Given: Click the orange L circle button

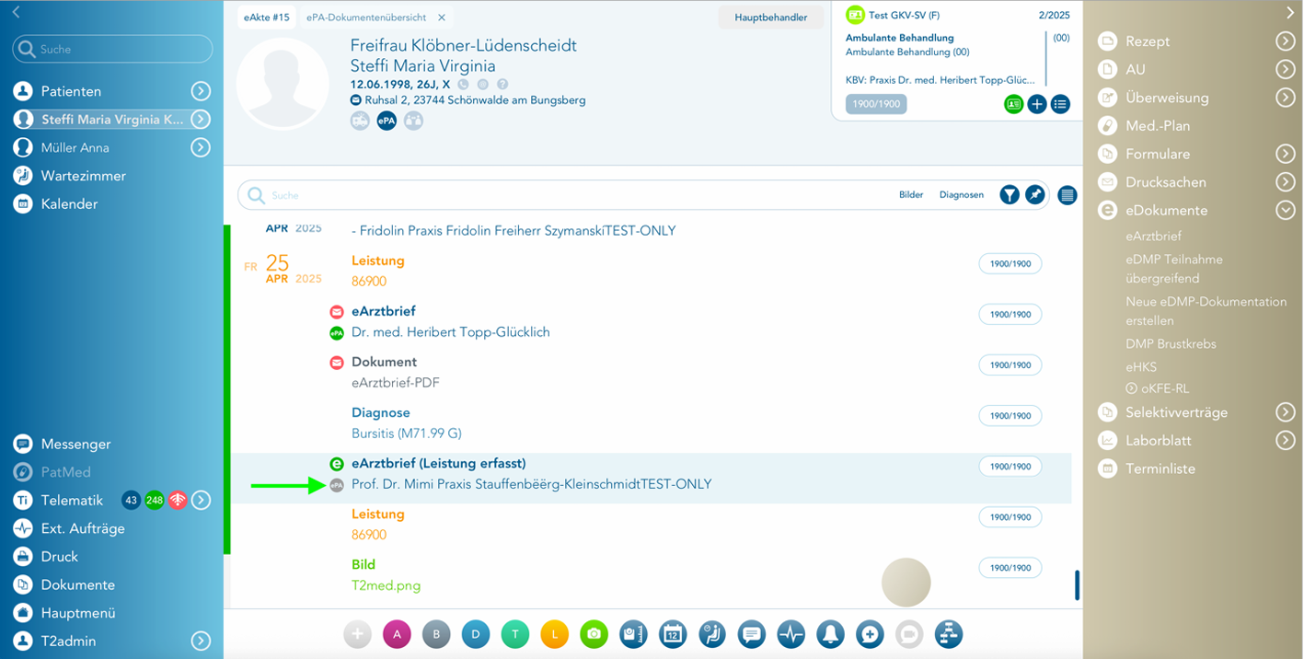Looking at the screenshot, I should pos(555,633).
